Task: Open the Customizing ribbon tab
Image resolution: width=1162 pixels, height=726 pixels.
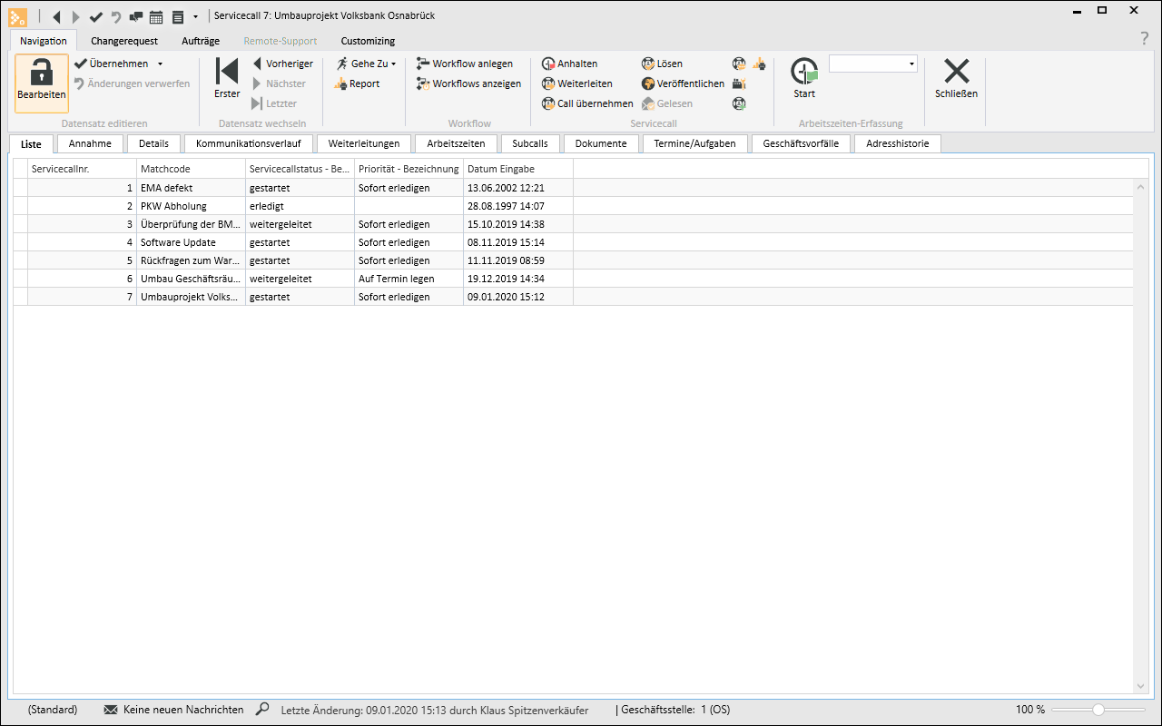Action: pos(368,41)
